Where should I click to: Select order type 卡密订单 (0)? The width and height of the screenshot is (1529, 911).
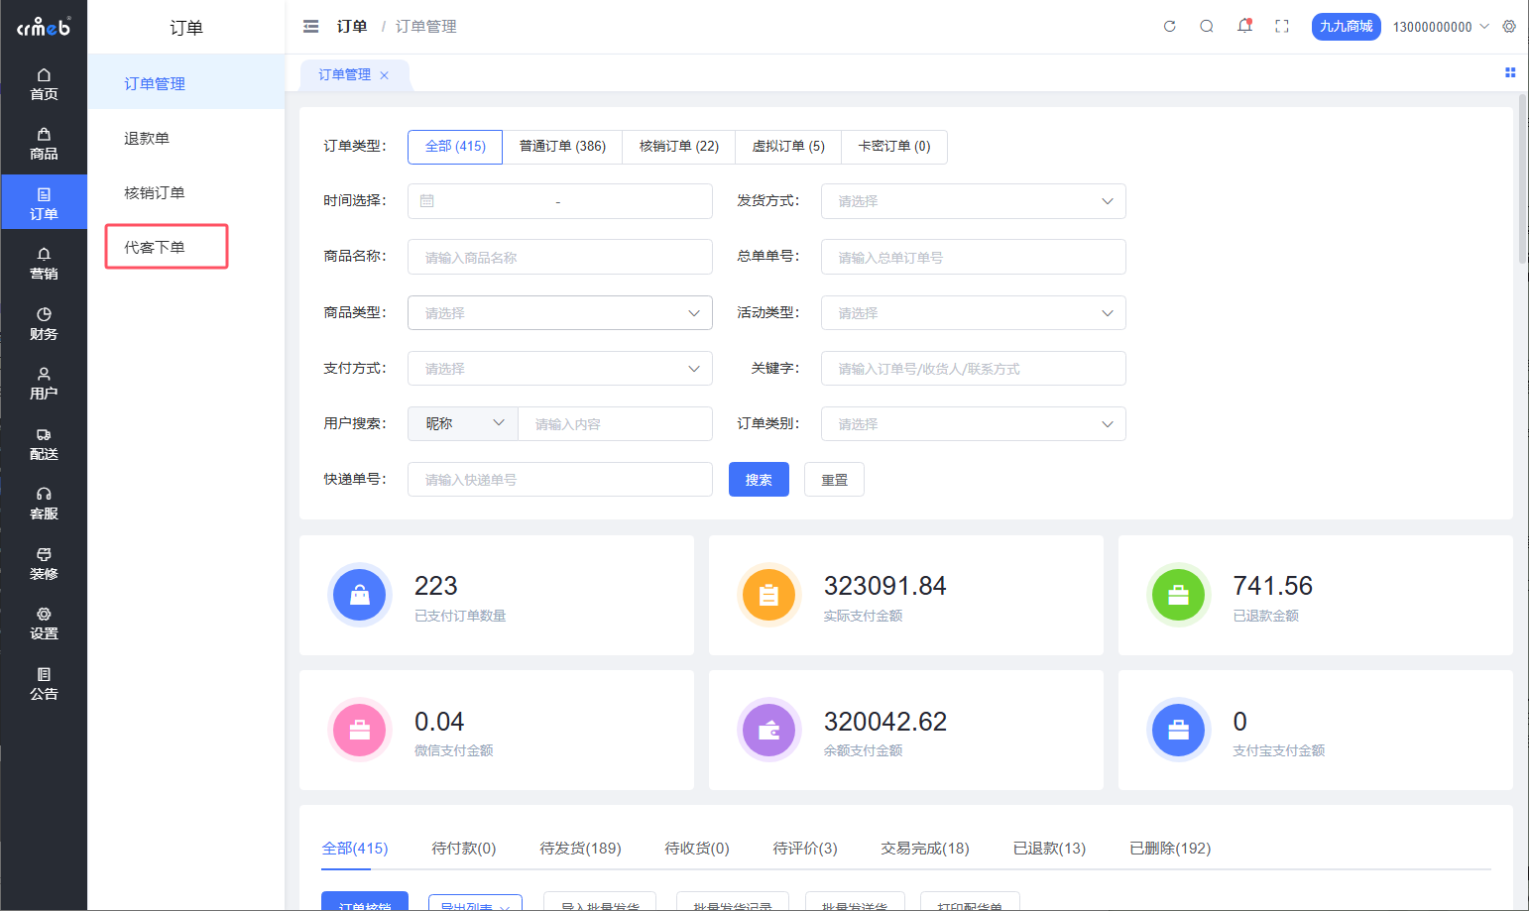coord(894,147)
